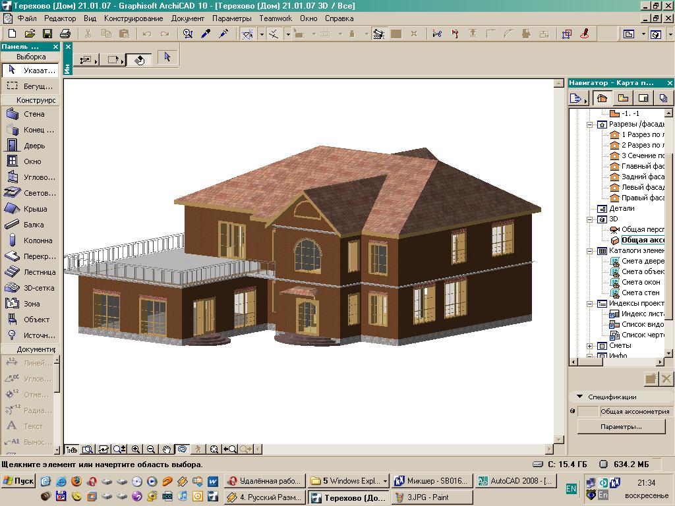675x506 pixels.
Task: Click the Print icon in toolbar
Action: coord(65,34)
